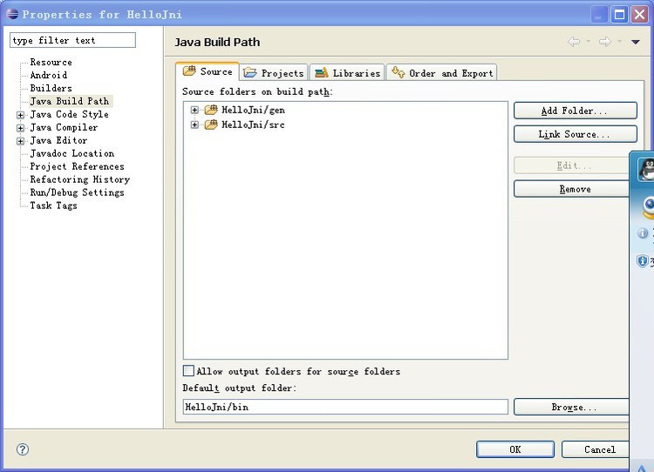654x472 pixels.
Task: Select Resource in the properties tree
Action: [51, 62]
